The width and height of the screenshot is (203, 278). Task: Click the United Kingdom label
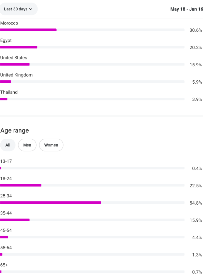(x=16, y=75)
